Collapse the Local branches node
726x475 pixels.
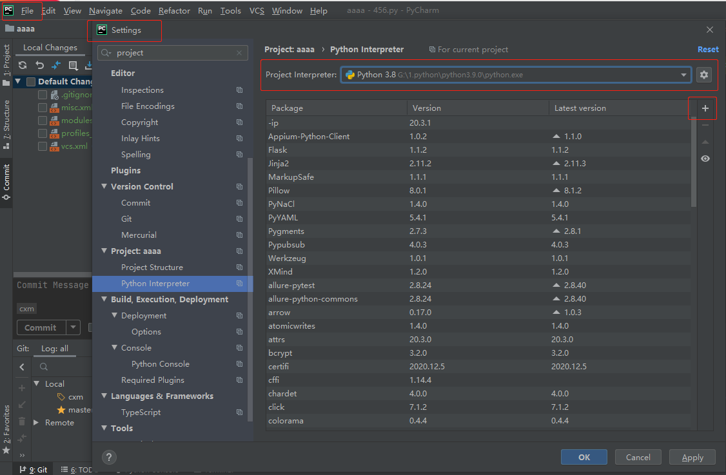36,383
